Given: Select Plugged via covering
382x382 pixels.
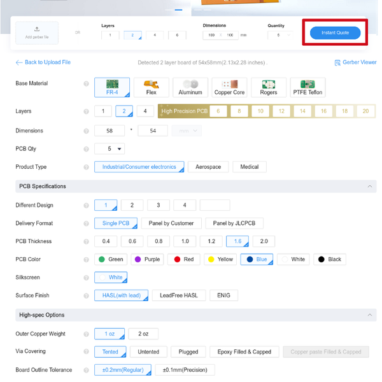Looking at the screenshot, I should pos(188,352).
